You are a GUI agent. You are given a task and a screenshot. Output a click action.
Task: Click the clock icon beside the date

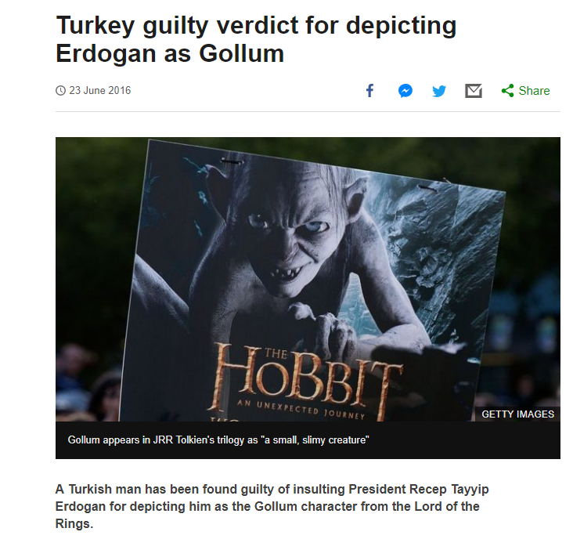coord(60,90)
